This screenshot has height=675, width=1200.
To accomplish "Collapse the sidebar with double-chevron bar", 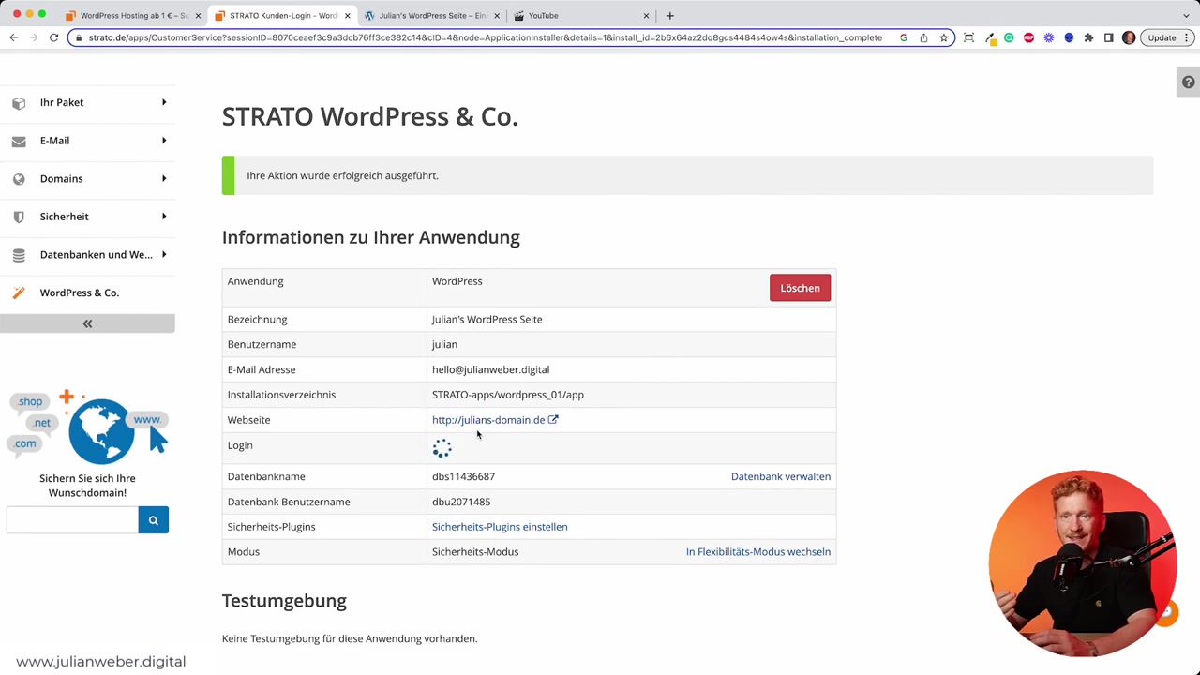I will [x=87, y=323].
